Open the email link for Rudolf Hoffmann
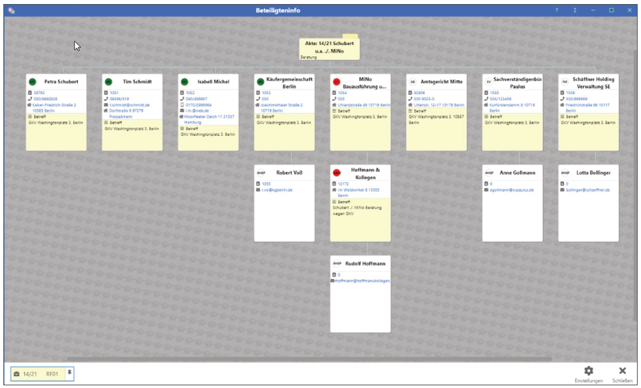 [x=363, y=280]
